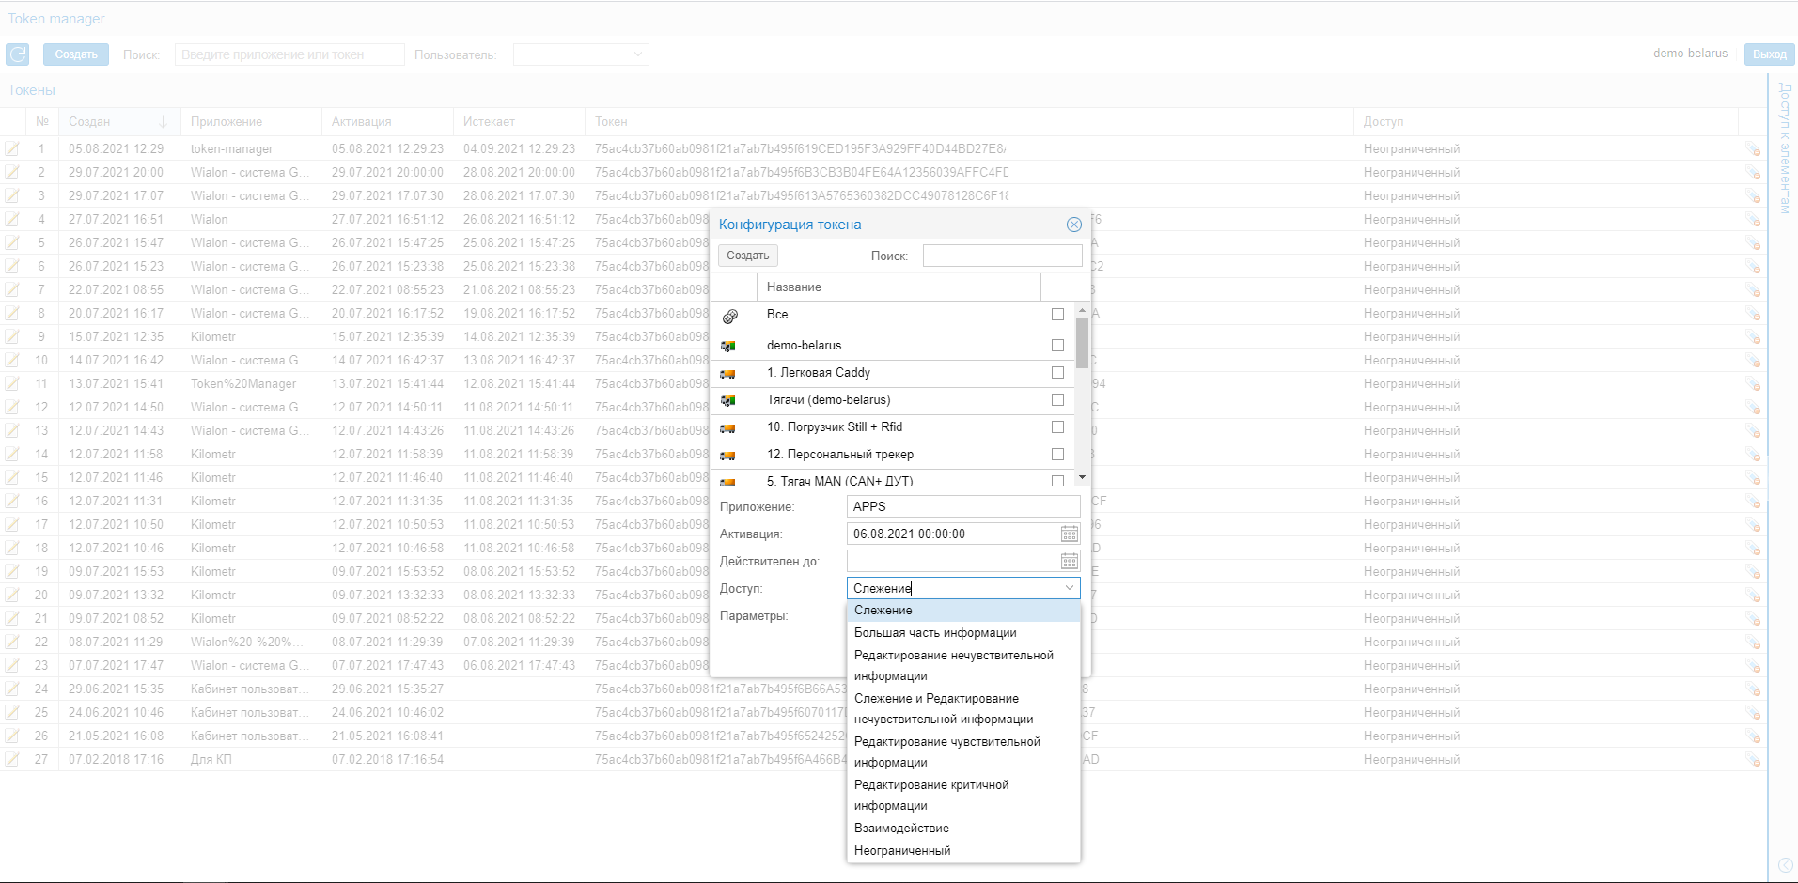Click the chain-link icon beside Все
This screenshot has height=883, width=1798.
(x=730, y=316)
